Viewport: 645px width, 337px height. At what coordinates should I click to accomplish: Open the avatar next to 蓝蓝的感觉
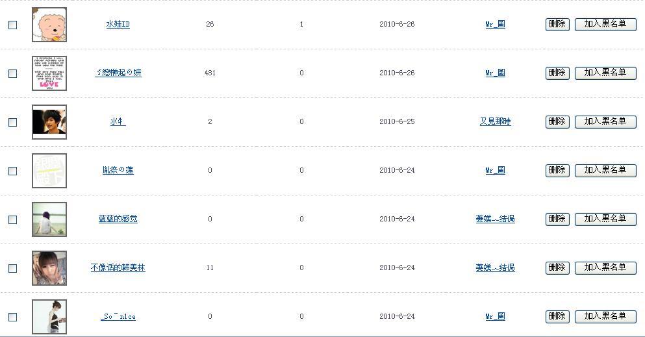49,219
